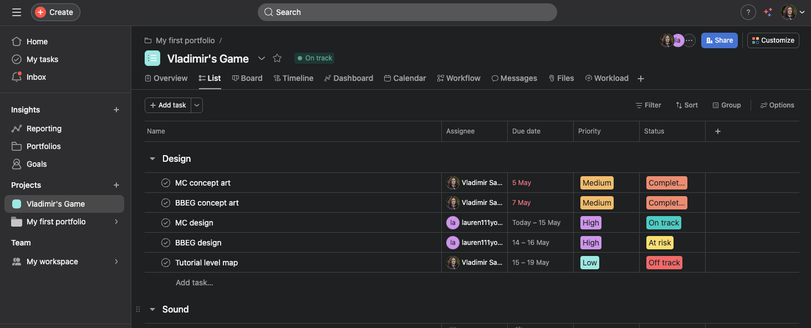The height and width of the screenshot is (328, 811).
Task: Click the plus icon beside Projects
Action: tap(116, 185)
